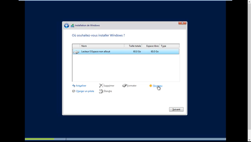
Task: Open the Nouveau partition link
Action: (x=158, y=86)
